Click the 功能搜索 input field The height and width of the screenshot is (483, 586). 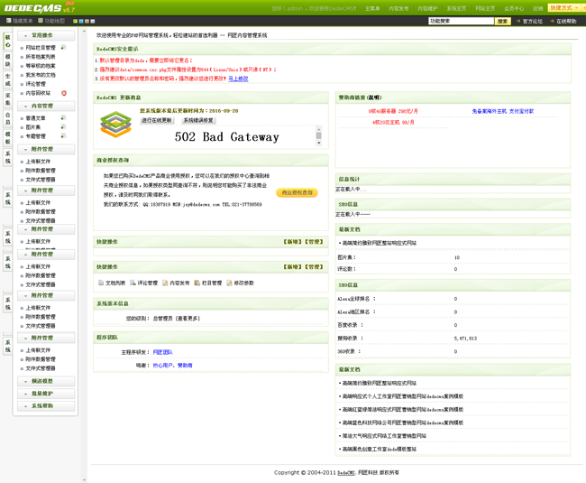click(x=461, y=21)
